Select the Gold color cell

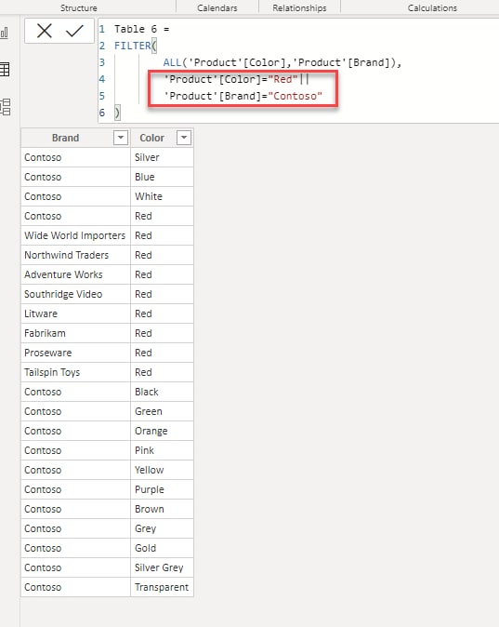point(162,549)
